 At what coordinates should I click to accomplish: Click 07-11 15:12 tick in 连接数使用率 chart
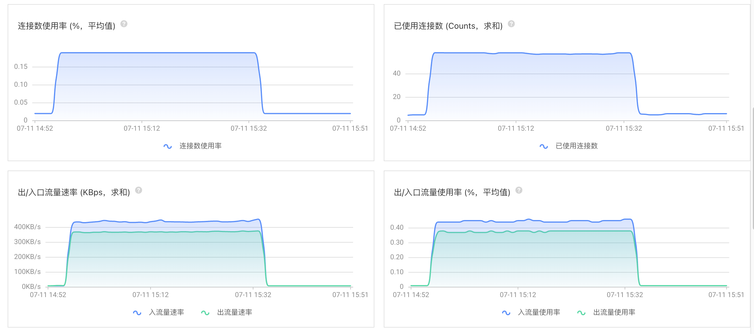(142, 128)
